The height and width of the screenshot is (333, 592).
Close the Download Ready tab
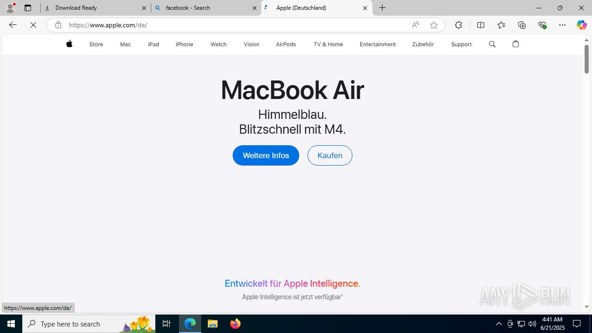[x=144, y=8]
